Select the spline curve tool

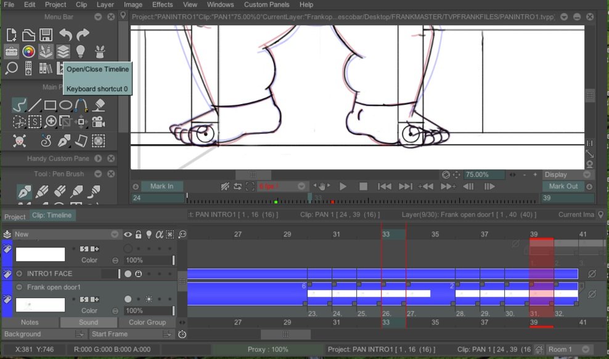coord(81,105)
